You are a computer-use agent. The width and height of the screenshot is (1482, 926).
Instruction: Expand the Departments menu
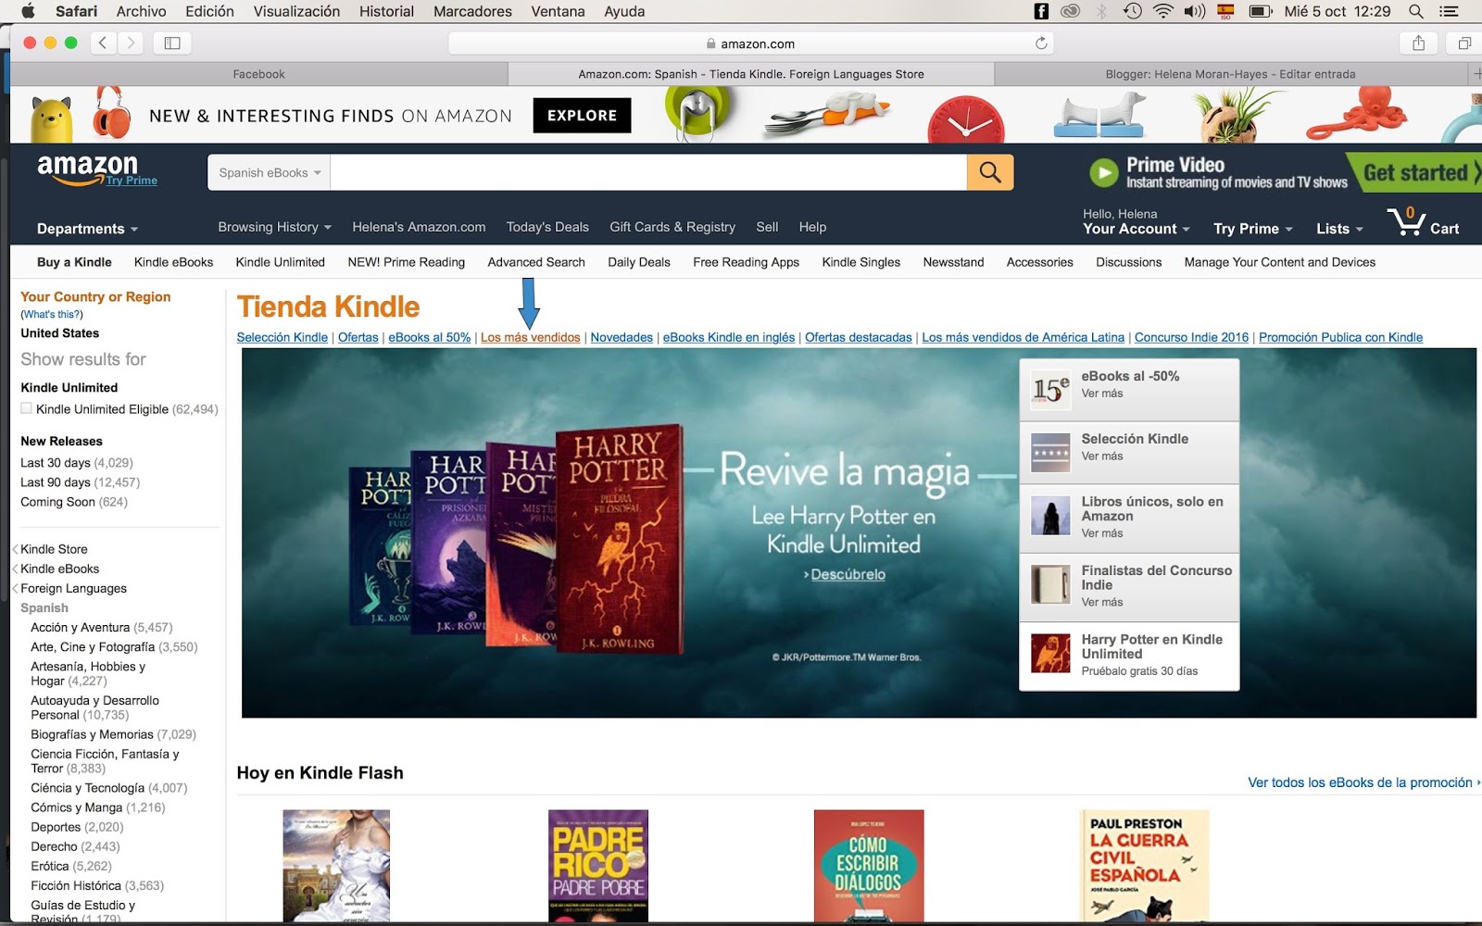pos(87,229)
